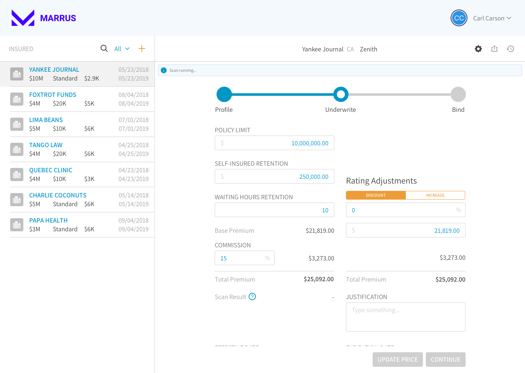525x373 pixels.
Task: Open the history clock icon
Action: click(510, 49)
